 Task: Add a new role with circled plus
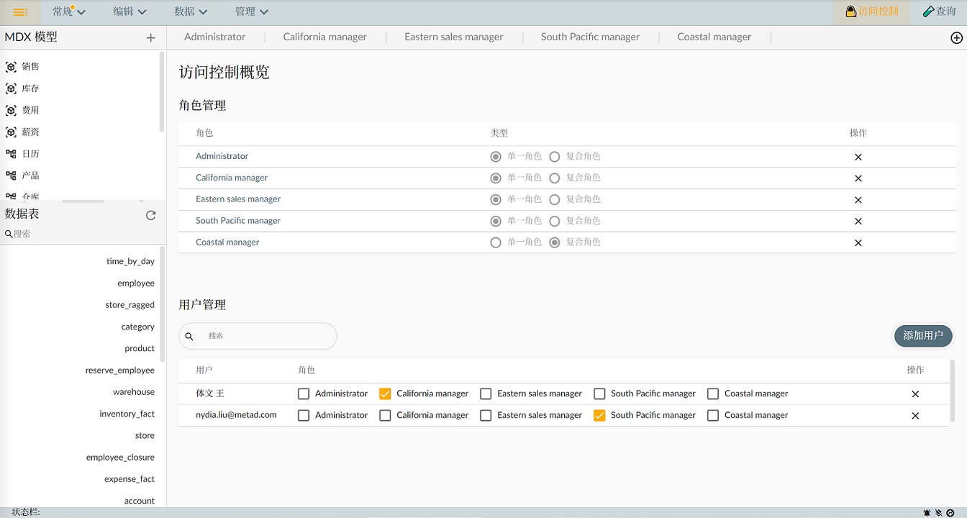(x=956, y=38)
